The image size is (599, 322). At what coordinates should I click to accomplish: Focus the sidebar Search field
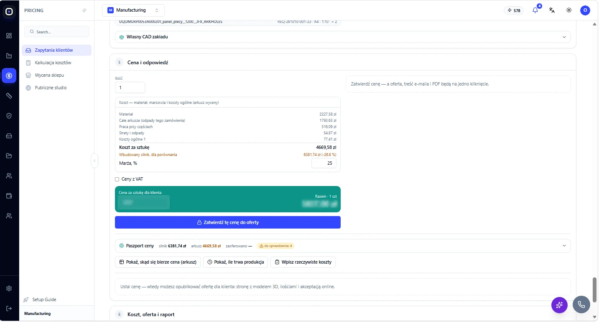tap(56, 32)
